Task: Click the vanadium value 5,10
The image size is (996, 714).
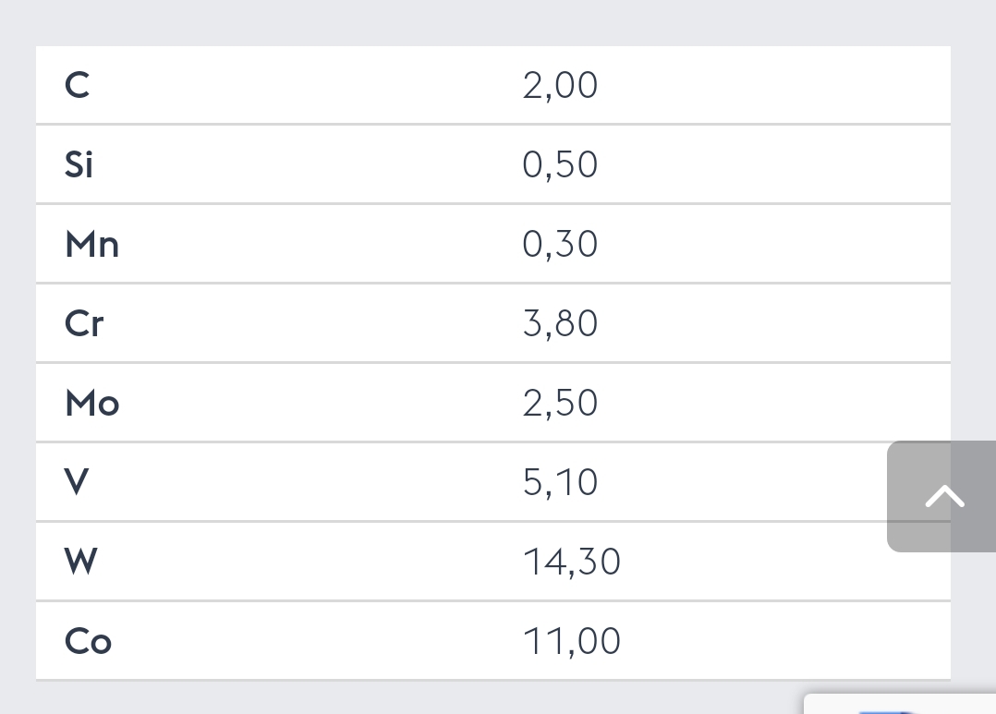Action: click(x=560, y=482)
